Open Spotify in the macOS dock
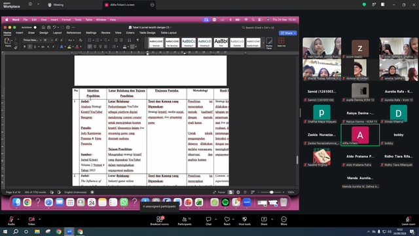 [225, 203]
